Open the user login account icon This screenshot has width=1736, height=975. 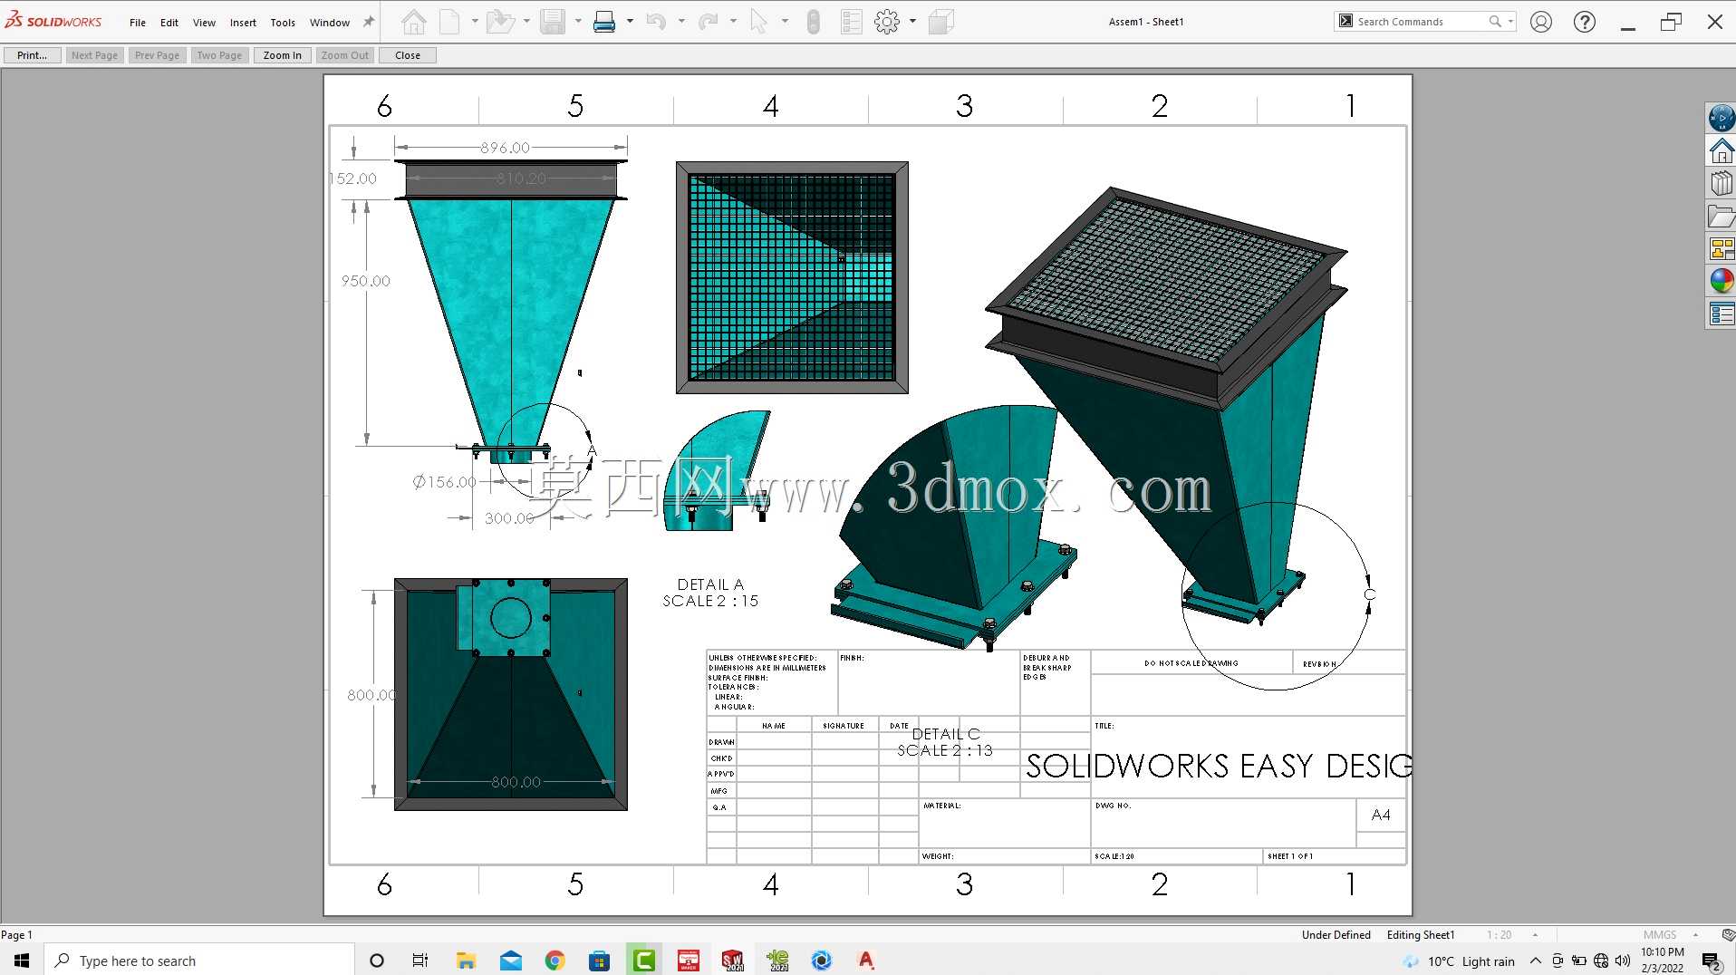point(1540,22)
